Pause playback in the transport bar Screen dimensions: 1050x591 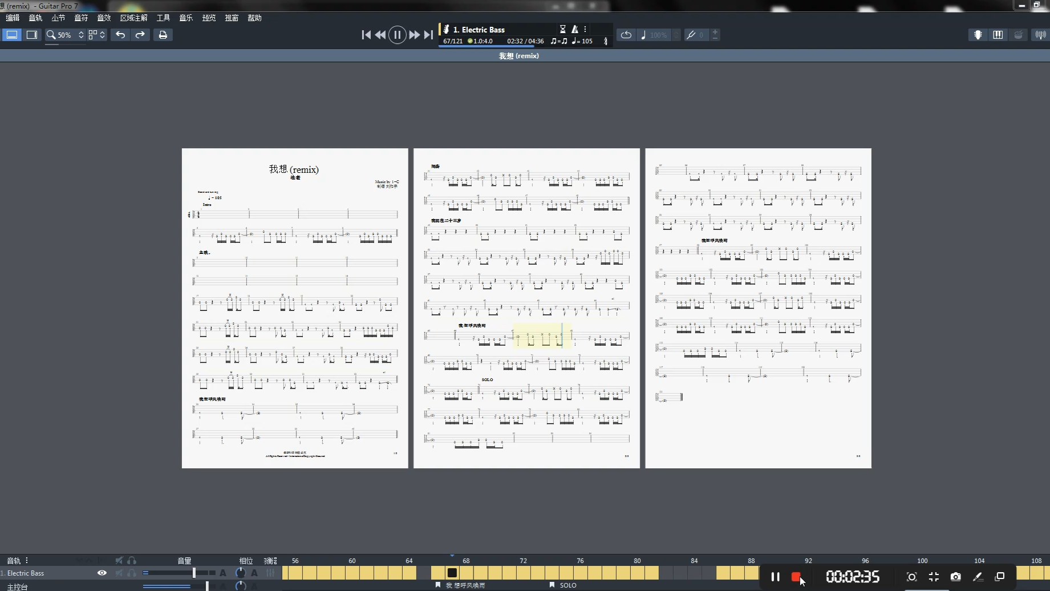[x=398, y=35]
